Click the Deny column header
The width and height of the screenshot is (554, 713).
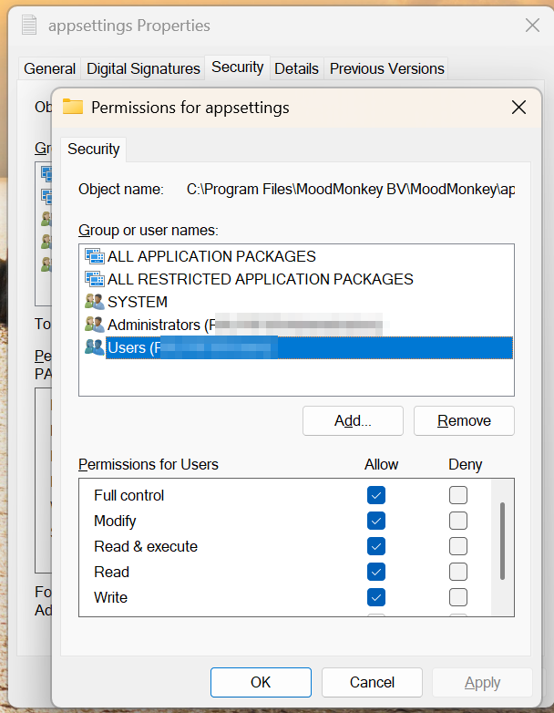click(465, 465)
